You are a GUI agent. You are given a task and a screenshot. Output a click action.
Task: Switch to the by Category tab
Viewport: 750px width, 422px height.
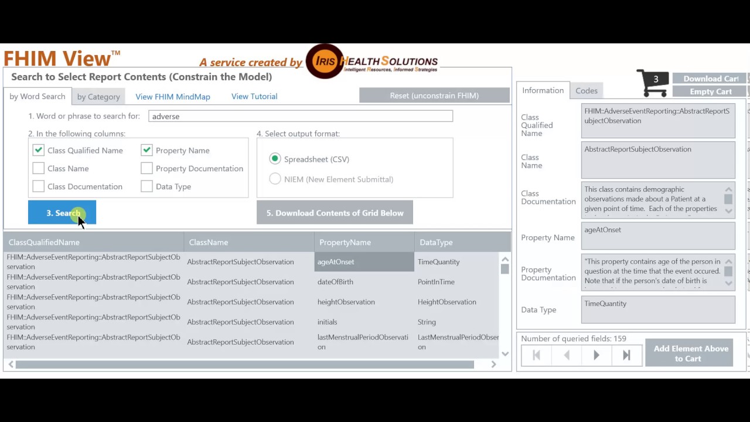click(98, 97)
